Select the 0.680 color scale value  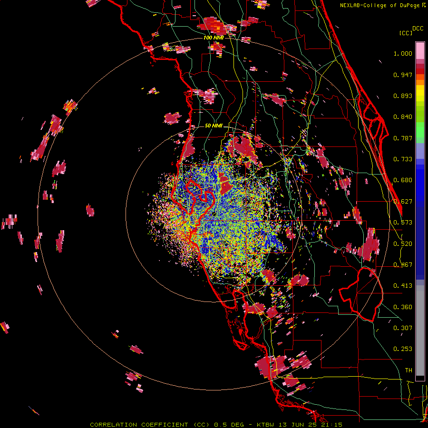coord(403,180)
